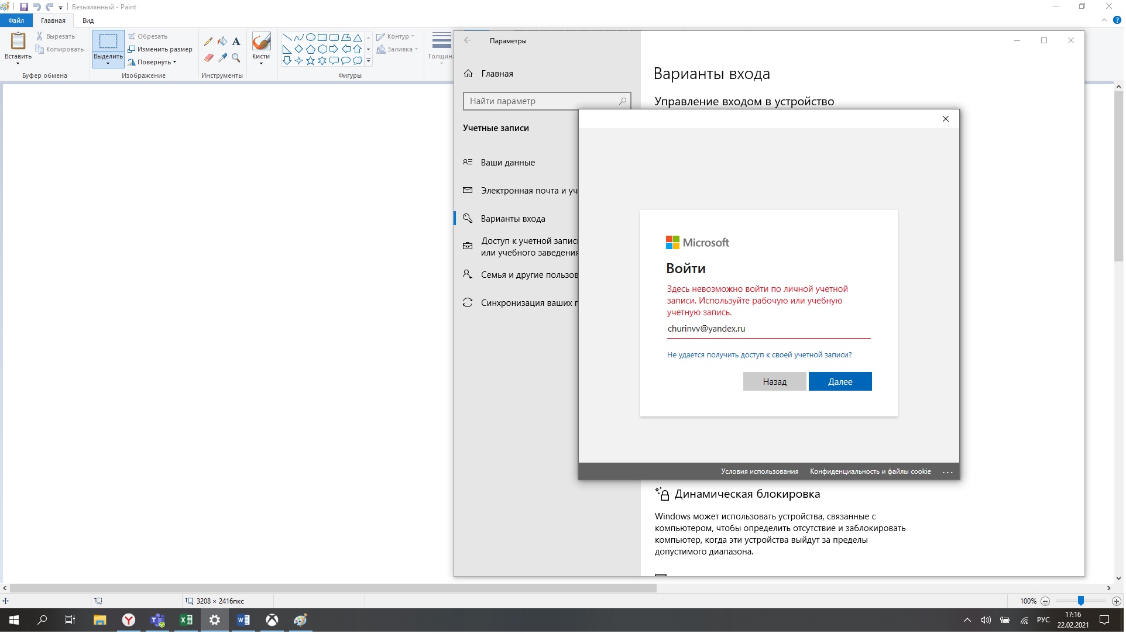
Task: Choose the rectangle shape
Action: [x=322, y=37]
